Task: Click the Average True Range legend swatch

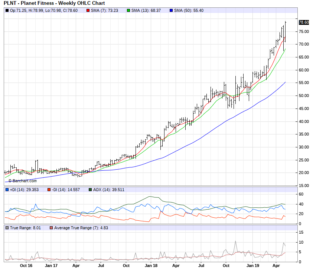Action: tap(51, 228)
